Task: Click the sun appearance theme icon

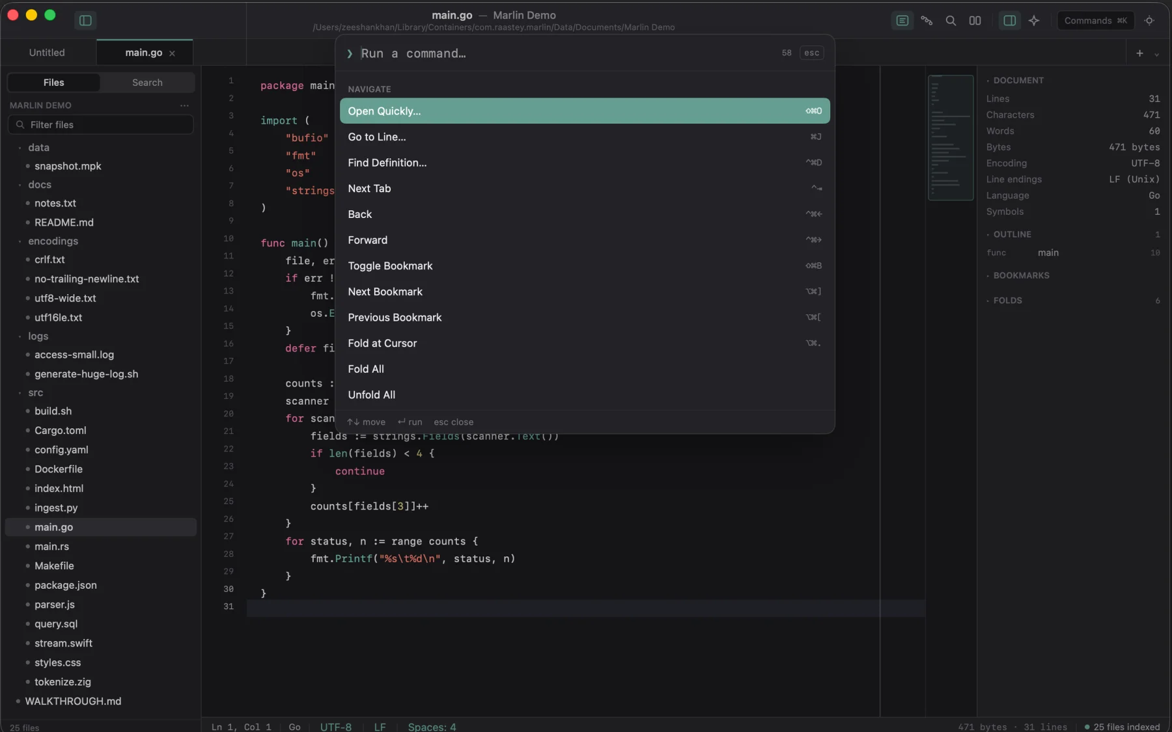Action: pyautogui.click(x=1149, y=21)
